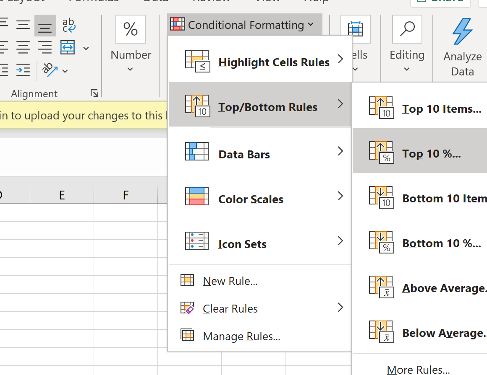Choose Manage Rules... option

coord(260,336)
